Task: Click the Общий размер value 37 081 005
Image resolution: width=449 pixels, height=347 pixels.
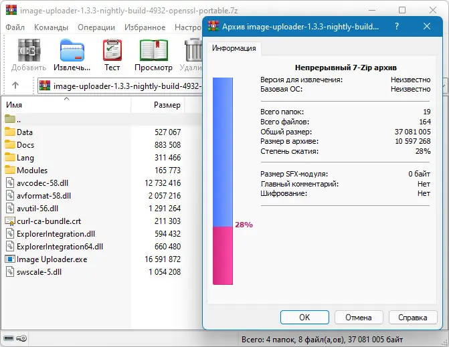Action: [412, 132]
